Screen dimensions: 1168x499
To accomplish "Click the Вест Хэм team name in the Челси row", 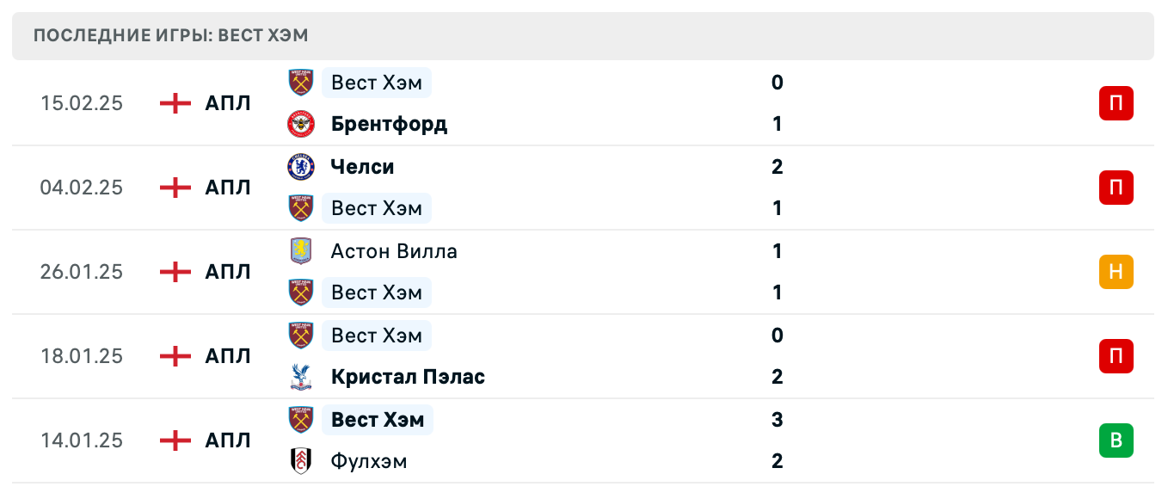I will pos(377,208).
